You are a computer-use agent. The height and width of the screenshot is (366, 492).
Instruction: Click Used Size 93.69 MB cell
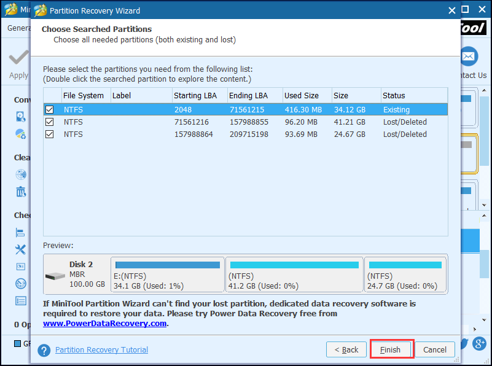301,134
